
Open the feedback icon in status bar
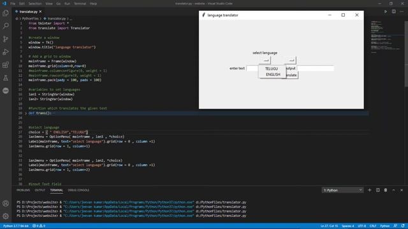(395, 226)
